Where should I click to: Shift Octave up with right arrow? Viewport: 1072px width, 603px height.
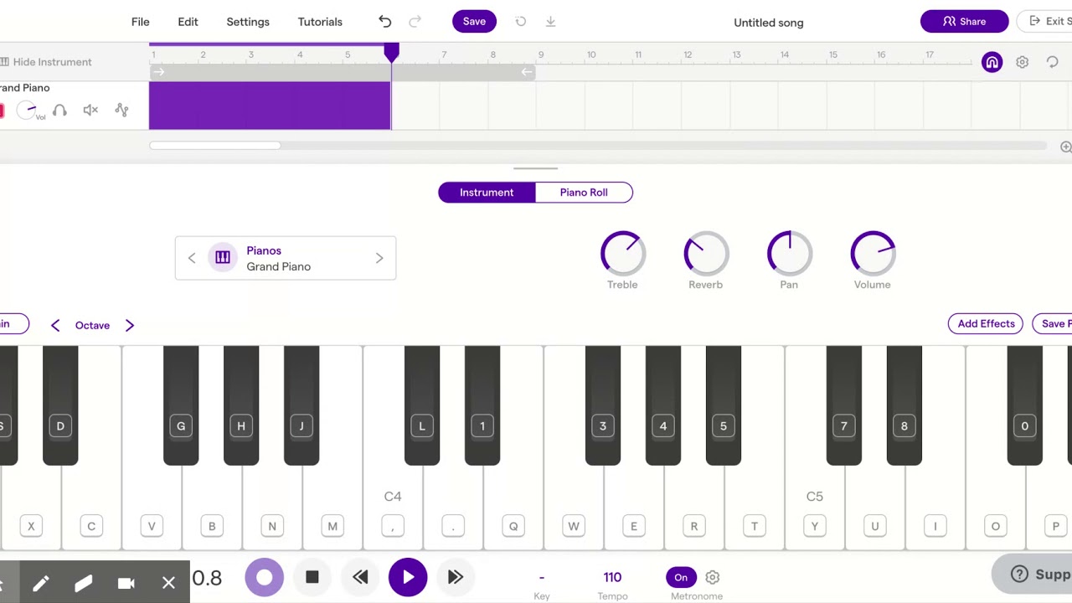point(130,325)
